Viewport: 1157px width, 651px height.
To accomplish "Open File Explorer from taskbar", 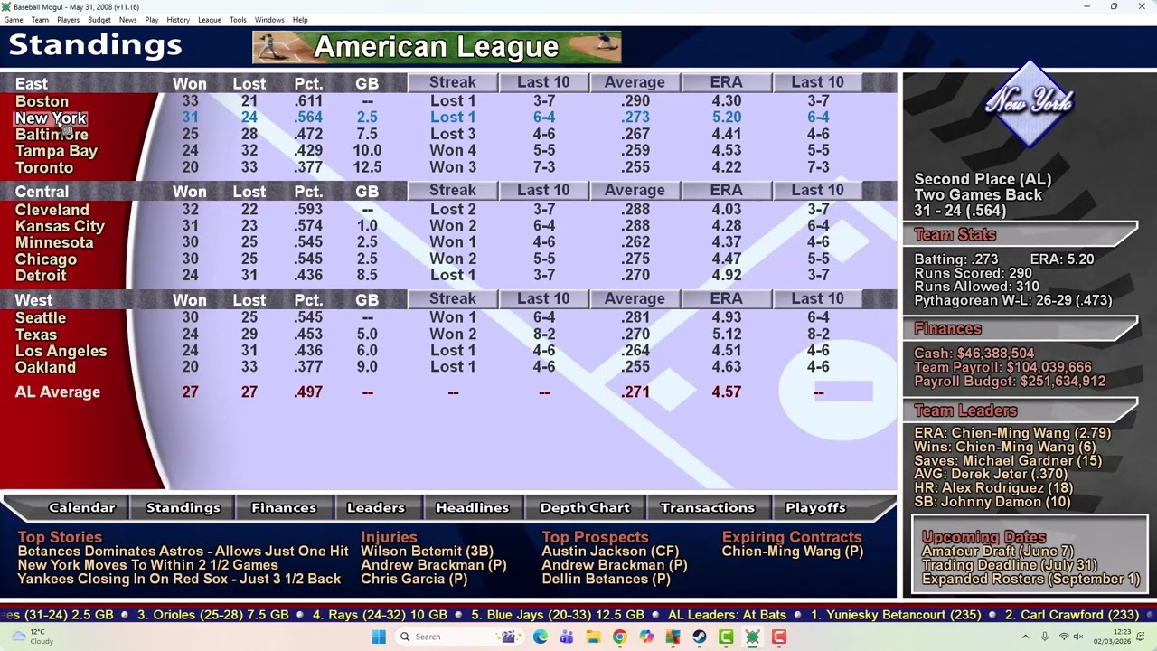I will pos(593,637).
